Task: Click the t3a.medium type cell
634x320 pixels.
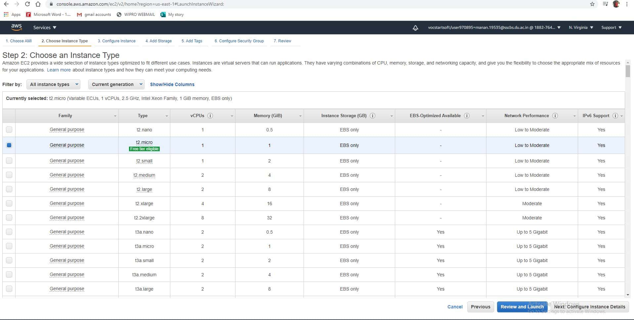Action: pyautogui.click(x=144, y=275)
